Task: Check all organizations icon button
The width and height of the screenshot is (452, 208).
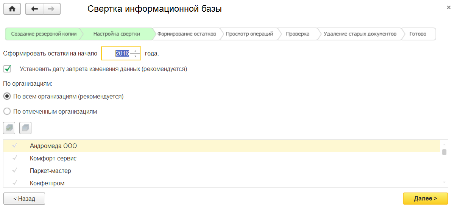Action: pos(9,128)
